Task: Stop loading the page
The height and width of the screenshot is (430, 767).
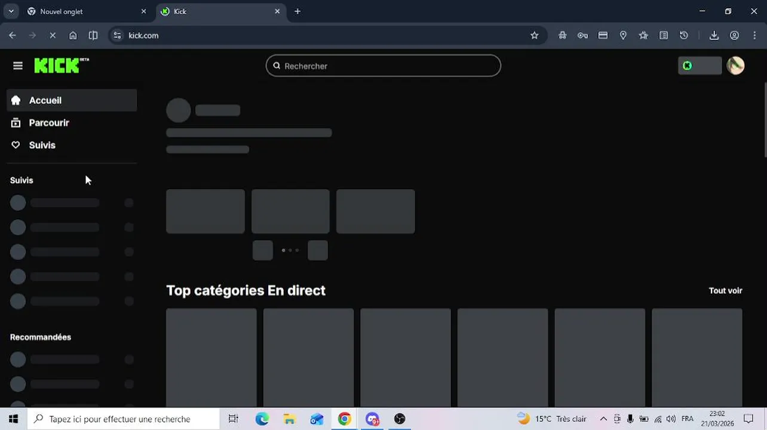Action: 53,35
